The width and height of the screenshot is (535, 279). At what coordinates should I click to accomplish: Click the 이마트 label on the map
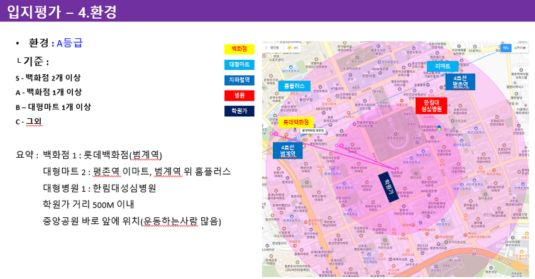(442, 66)
